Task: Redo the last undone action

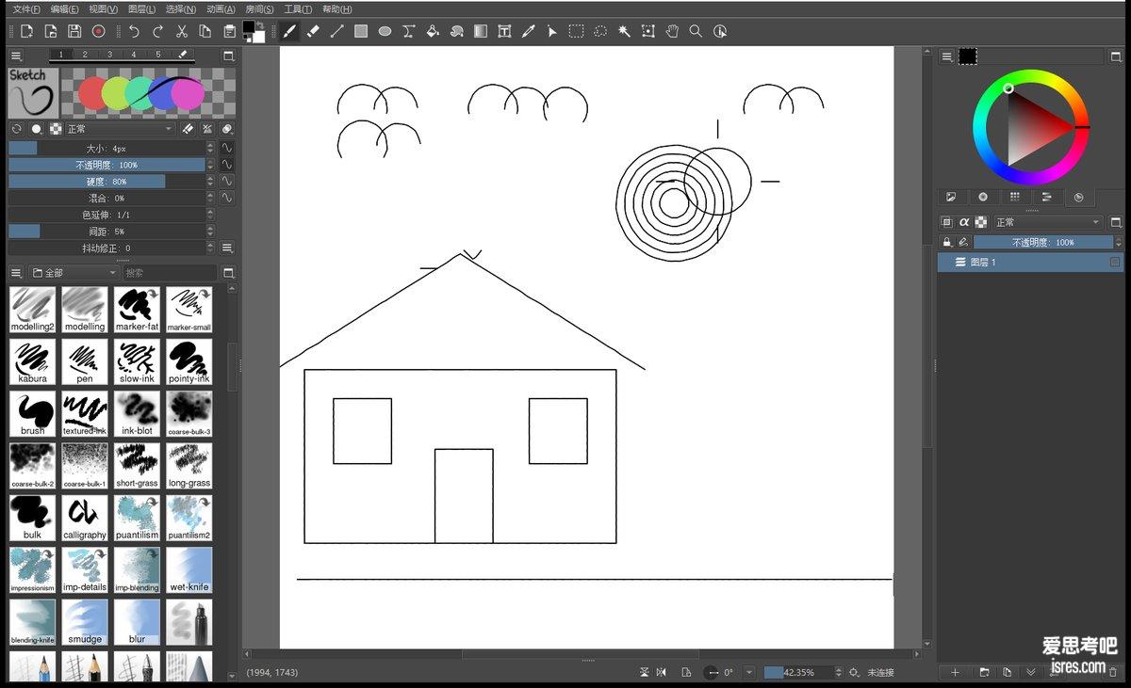Action: tap(157, 31)
